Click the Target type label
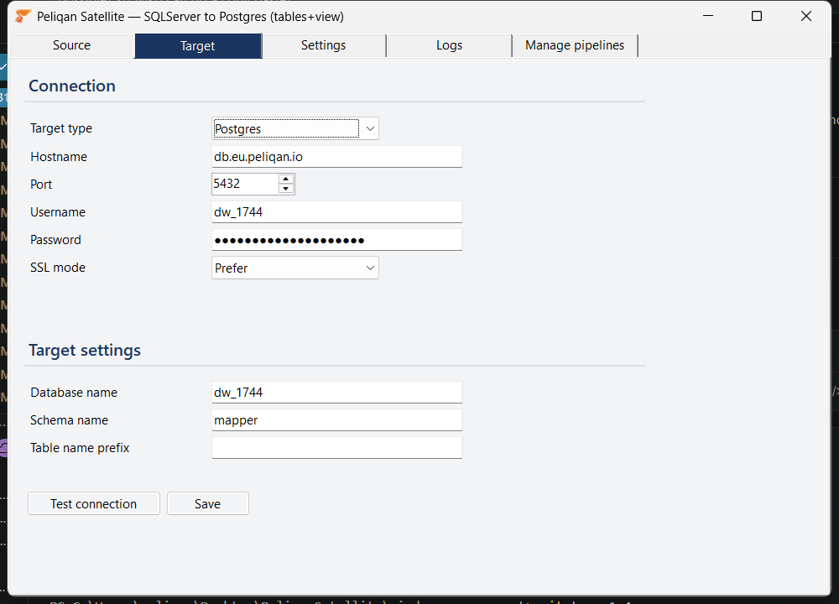The width and height of the screenshot is (839, 604). pyautogui.click(x=61, y=128)
